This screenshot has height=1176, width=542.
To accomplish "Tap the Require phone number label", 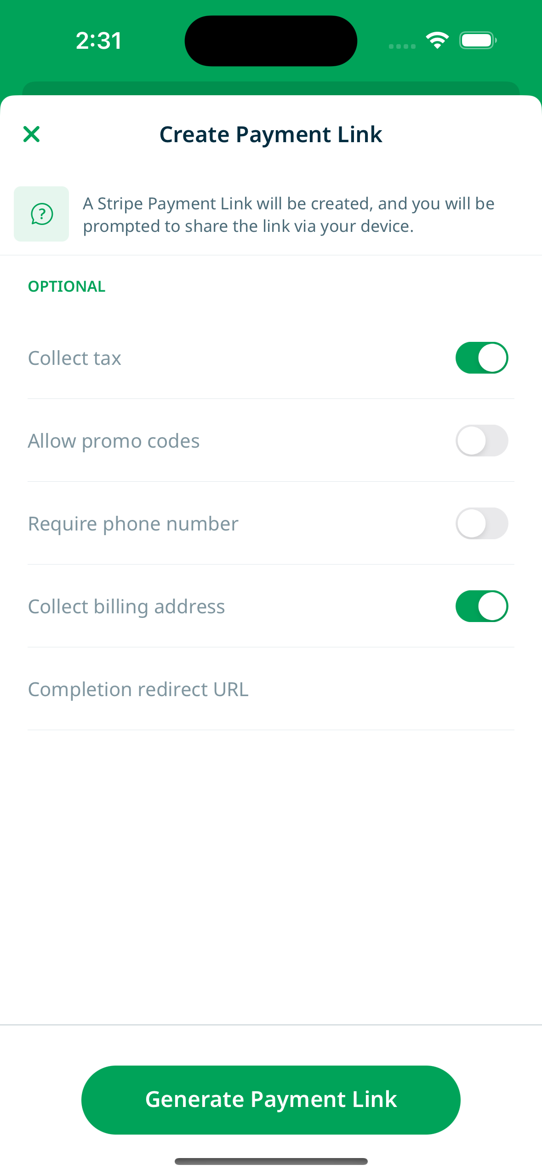I will click(x=133, y=524).
